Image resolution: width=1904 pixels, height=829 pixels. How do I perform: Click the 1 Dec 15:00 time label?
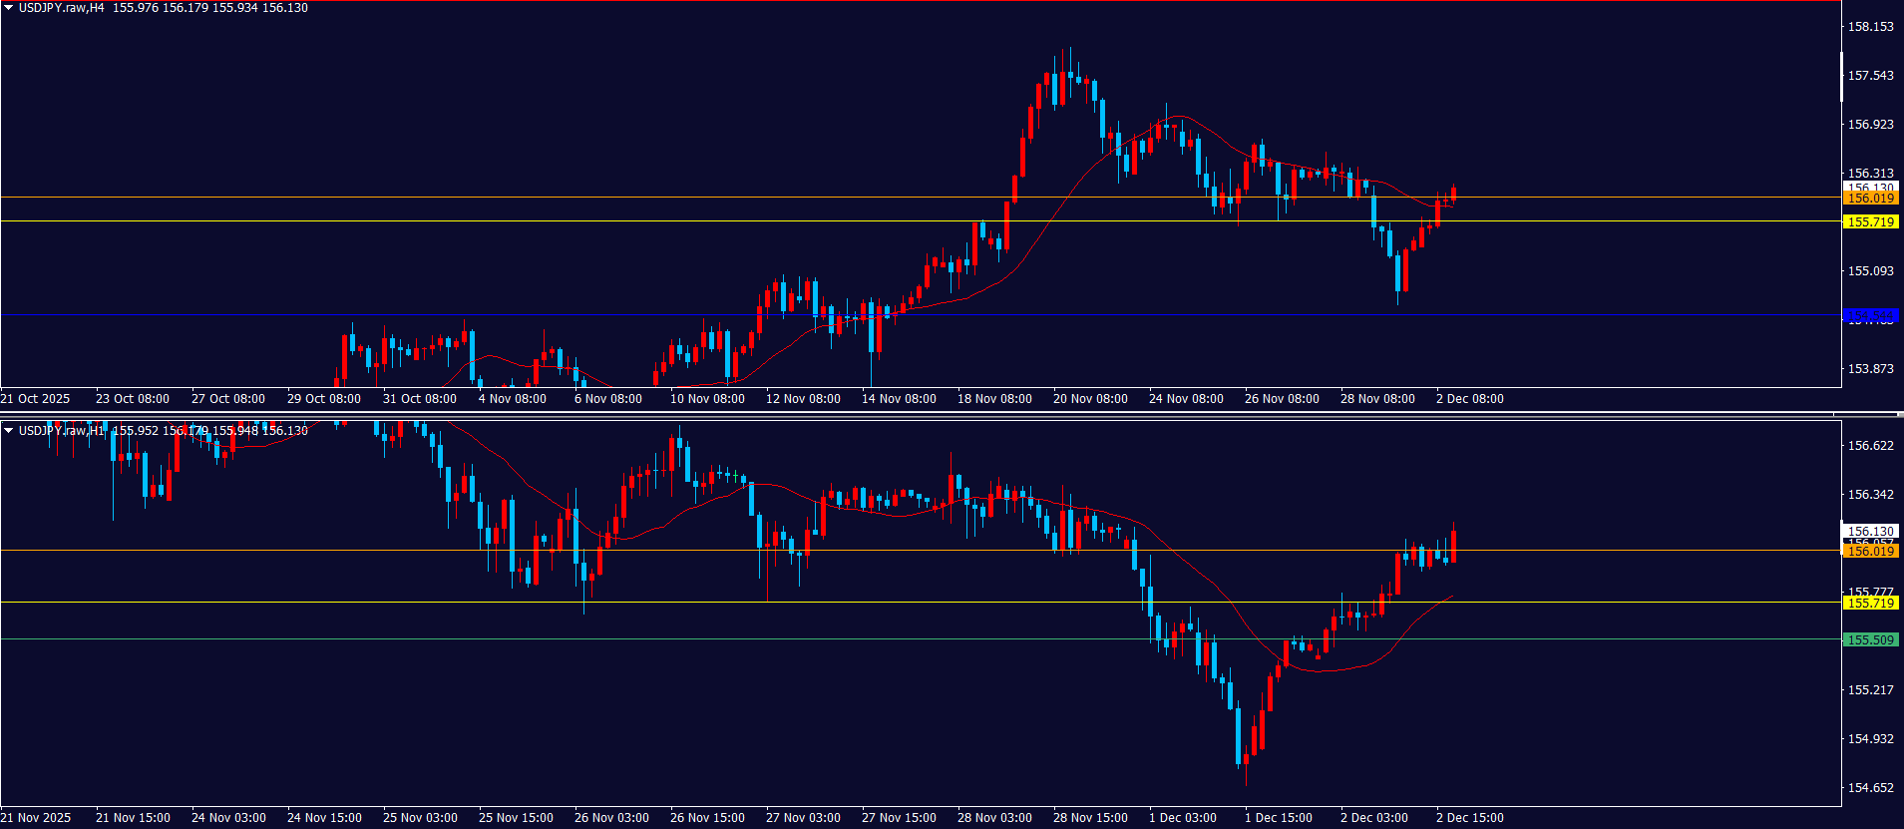(x=1278, y=818)
